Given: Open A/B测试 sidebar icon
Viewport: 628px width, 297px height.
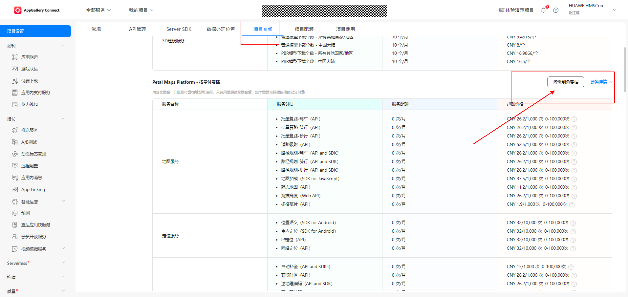Looking at the screenshot, I should 15,142.
